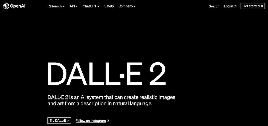The image size is (268, 126).
Task: Click the Try DALL·E button
Action: point(59,121)
